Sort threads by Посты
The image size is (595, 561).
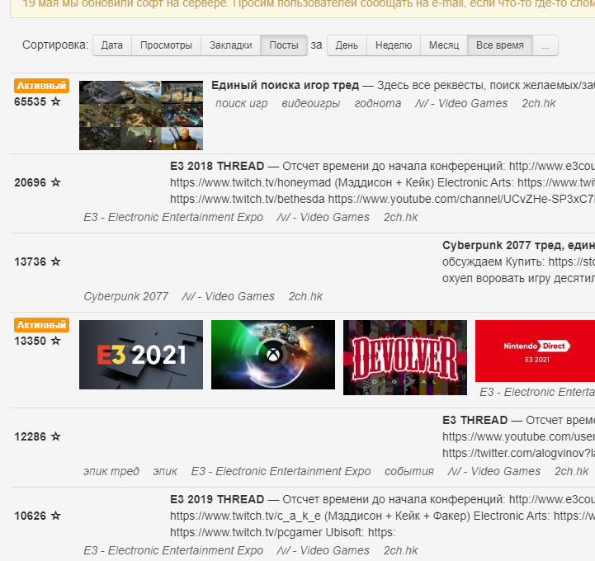tap(284, 45)
